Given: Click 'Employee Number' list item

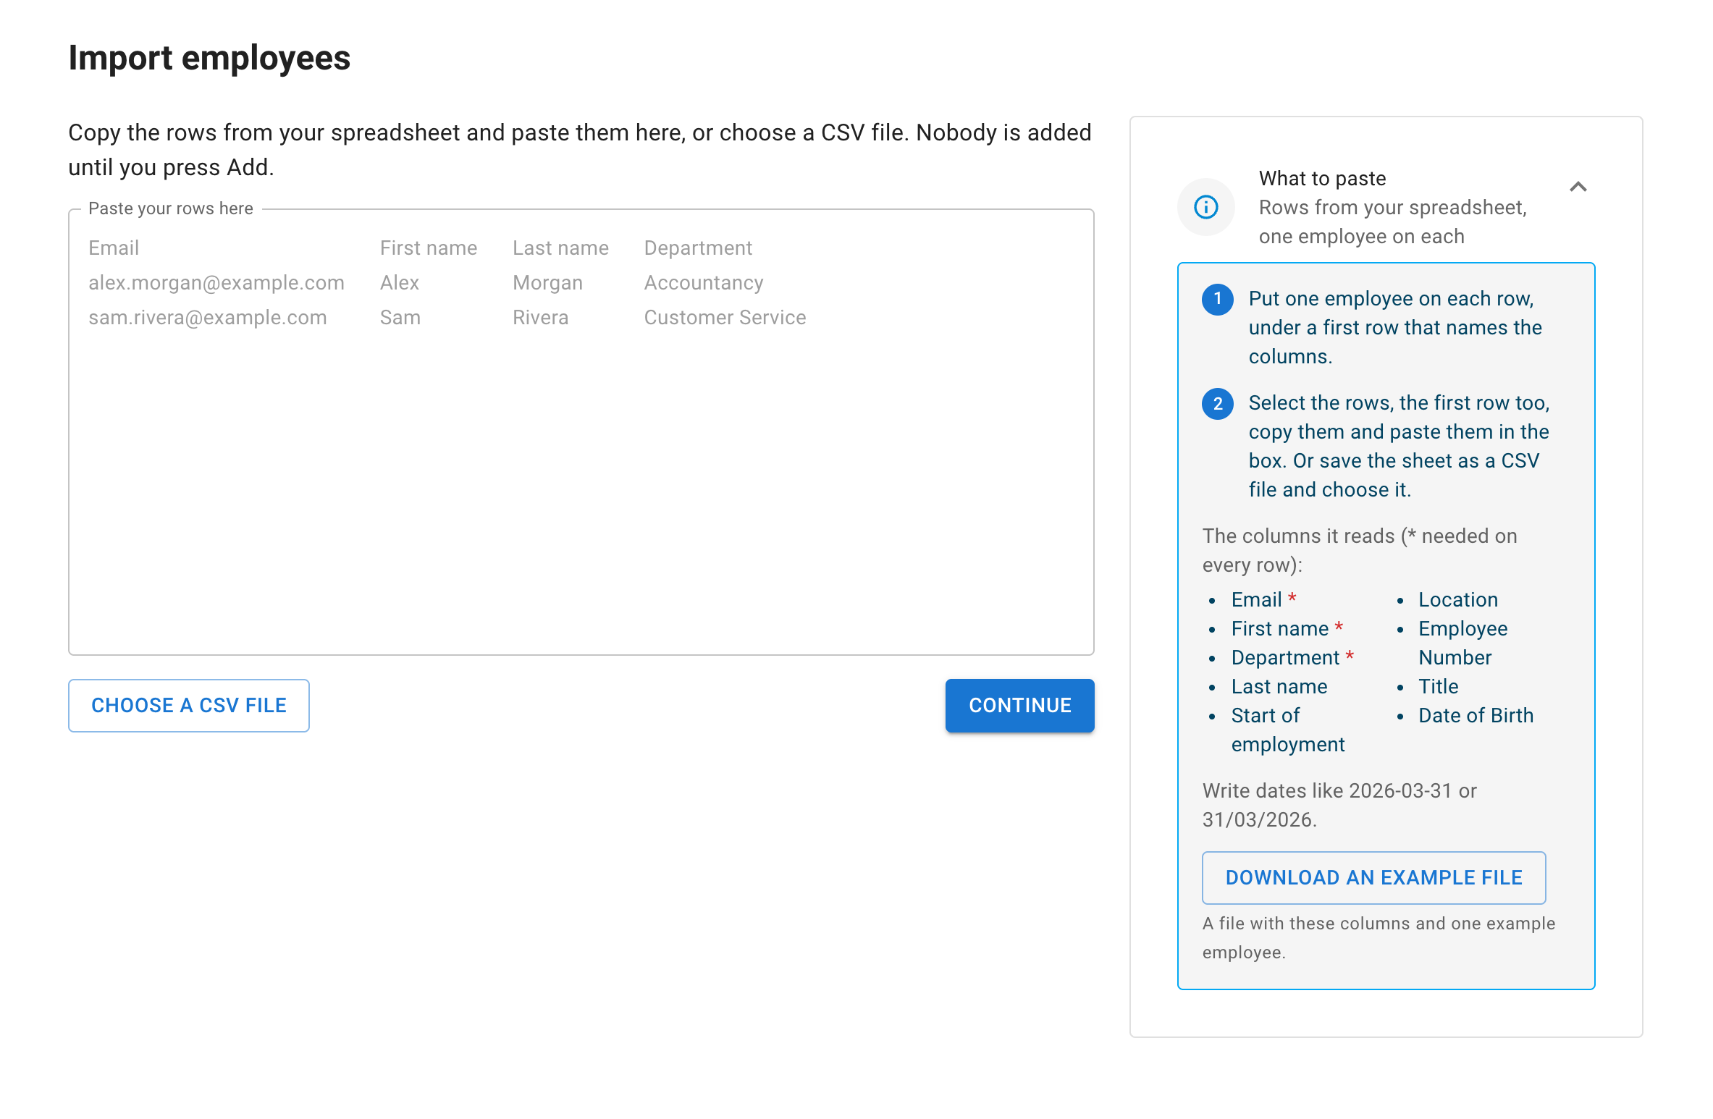Looking at the screenshot, I should tap(1463, 643).
